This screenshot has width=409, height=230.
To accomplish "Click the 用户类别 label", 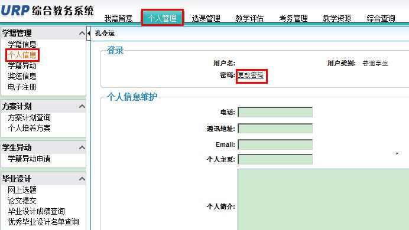I will click(342, 63).
